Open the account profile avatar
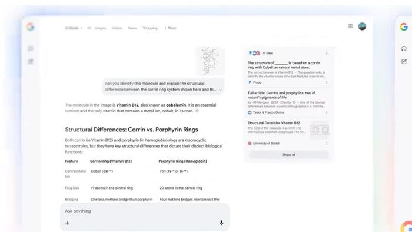This screenshot has width=412, height=232. (x=362, y=26)
